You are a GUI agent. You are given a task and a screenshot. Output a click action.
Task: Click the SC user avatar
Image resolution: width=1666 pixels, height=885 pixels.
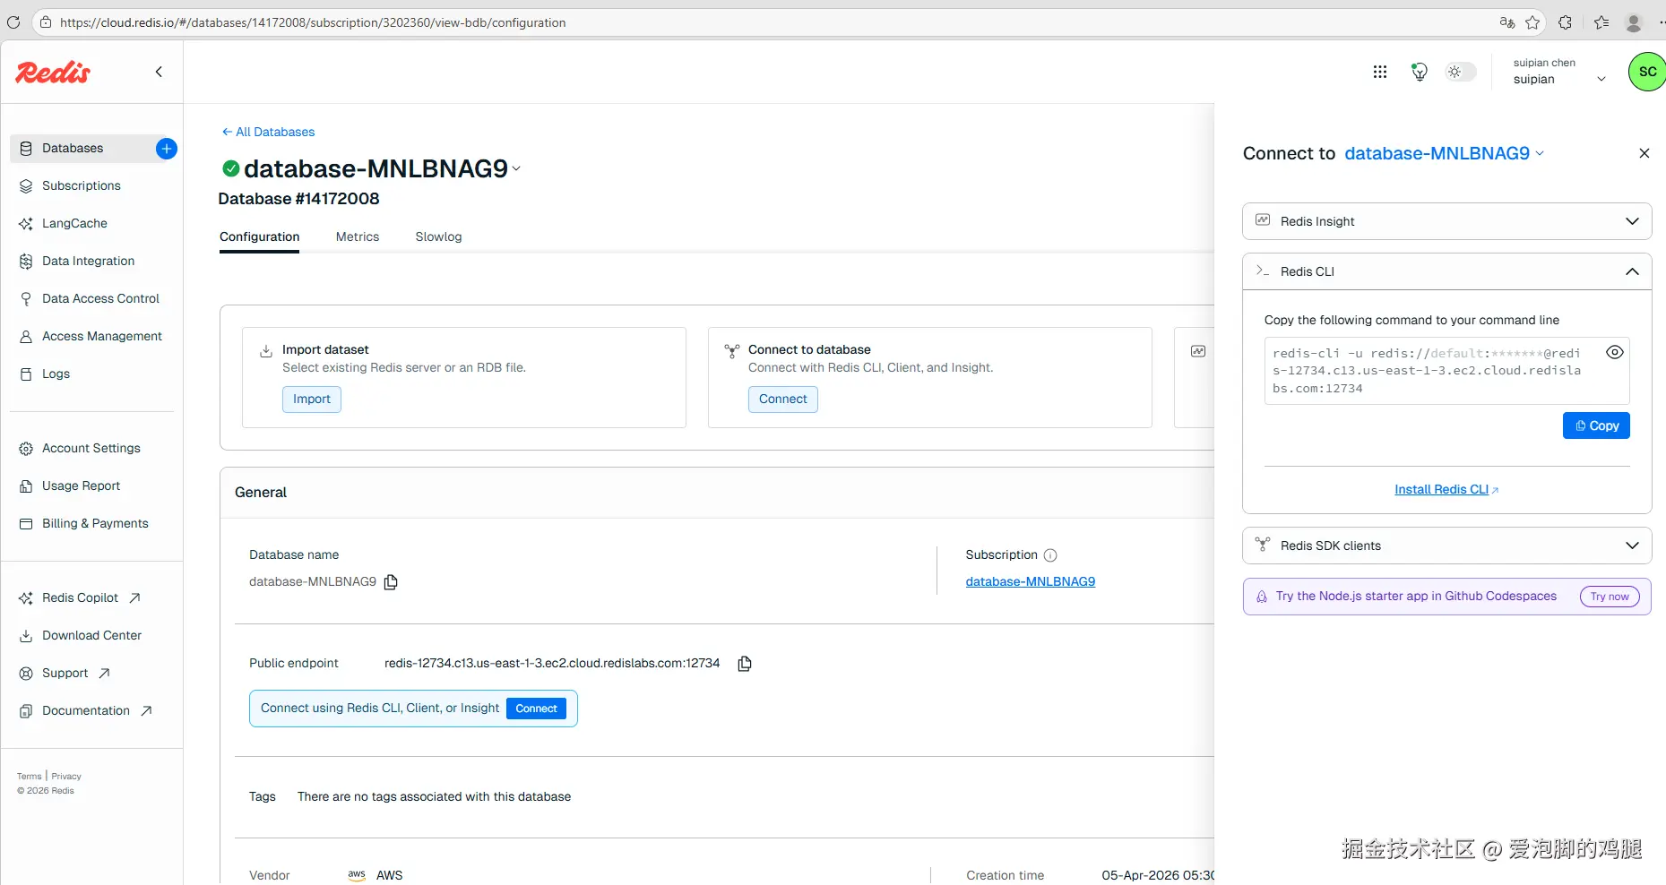click(x=1647, y=72)
